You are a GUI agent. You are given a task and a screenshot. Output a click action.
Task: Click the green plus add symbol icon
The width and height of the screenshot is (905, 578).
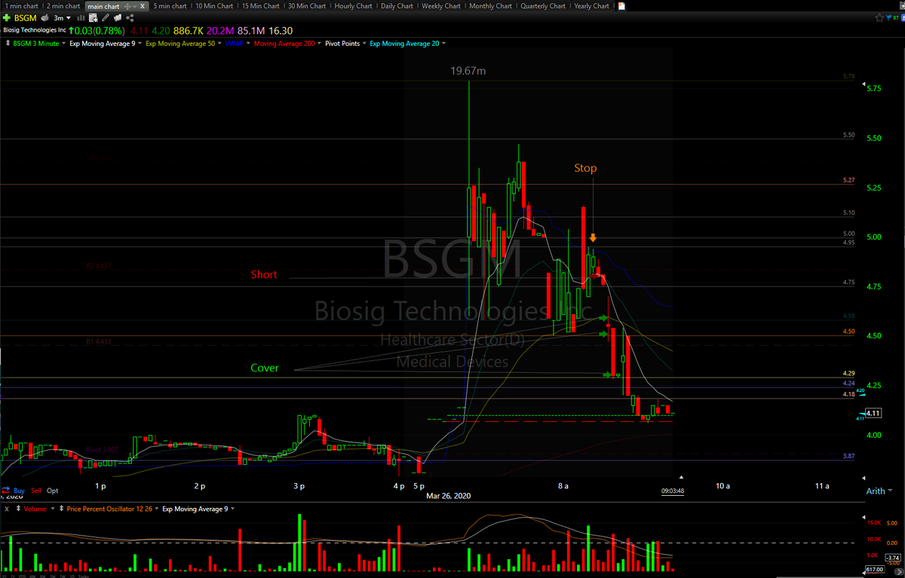[x=7, y=18]
